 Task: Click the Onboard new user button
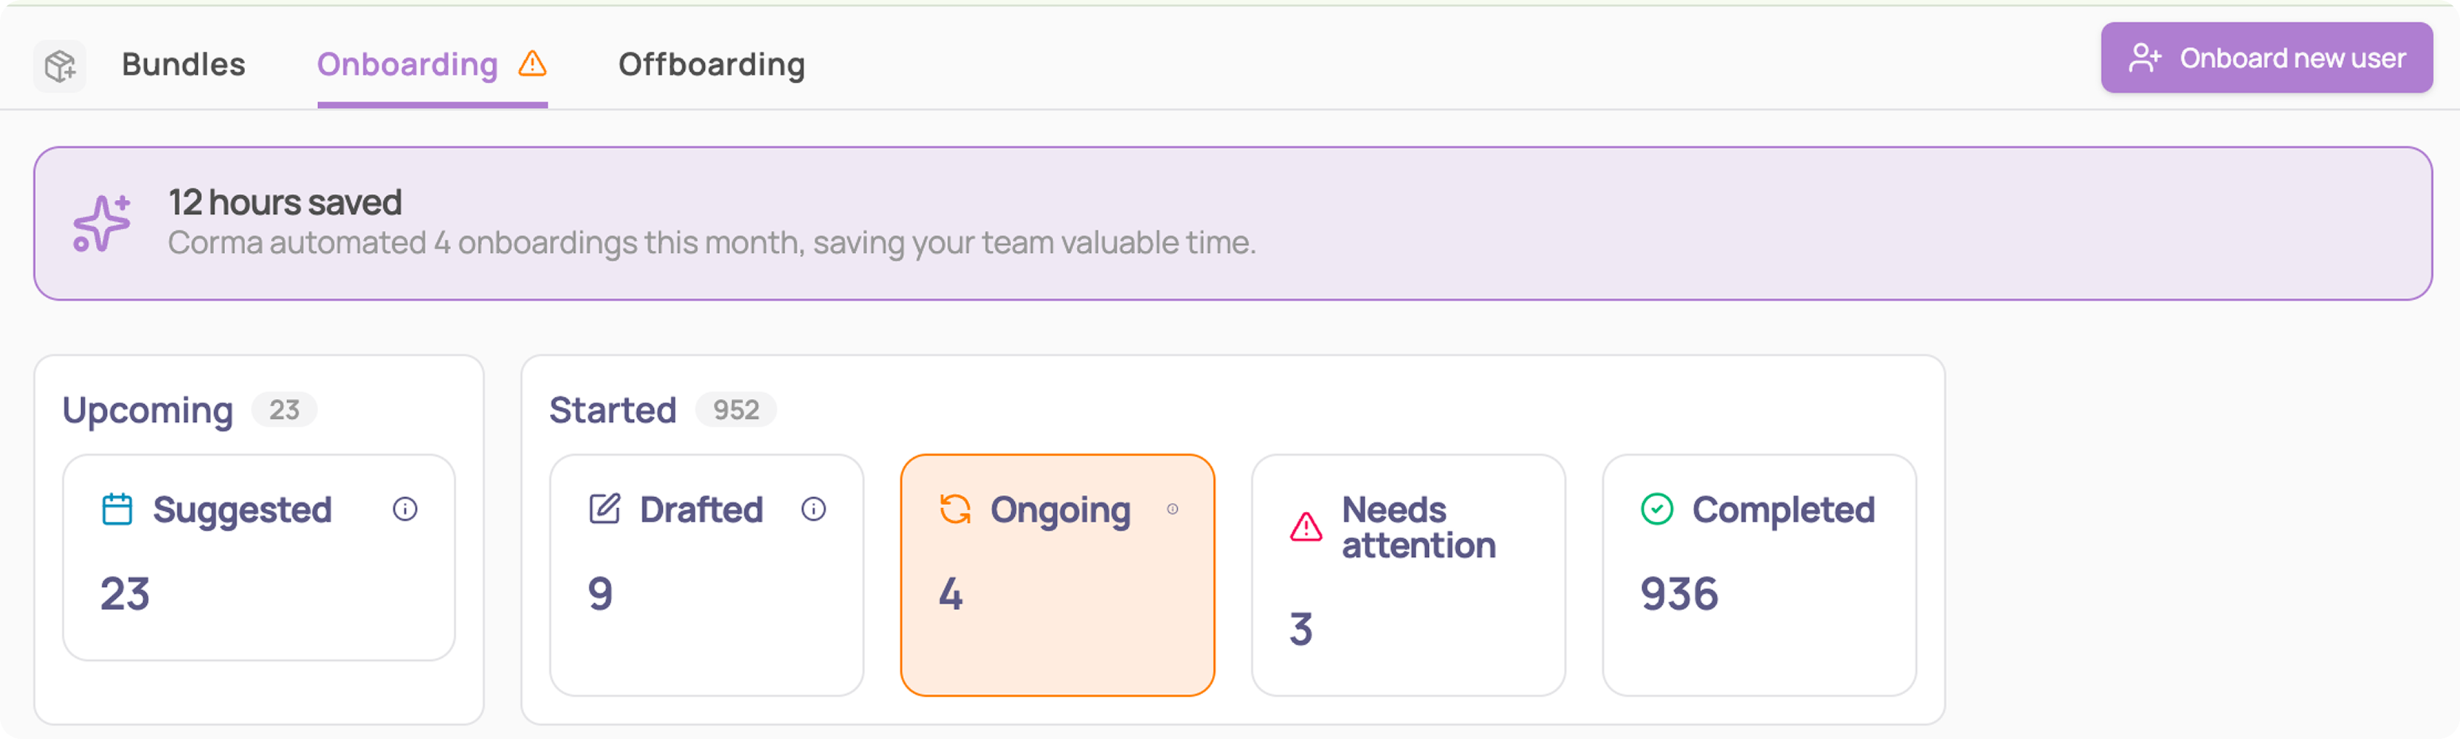pos(2266,58)
